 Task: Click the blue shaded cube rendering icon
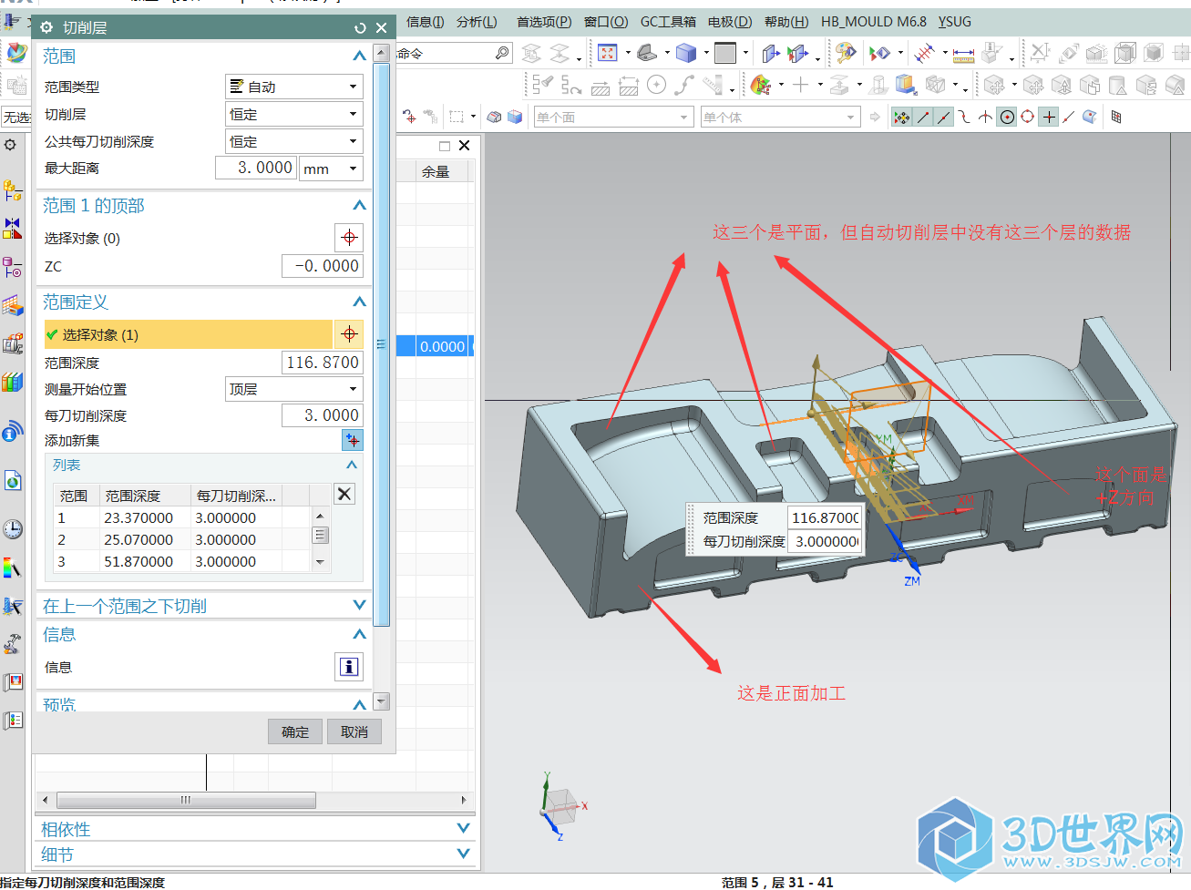686,53
